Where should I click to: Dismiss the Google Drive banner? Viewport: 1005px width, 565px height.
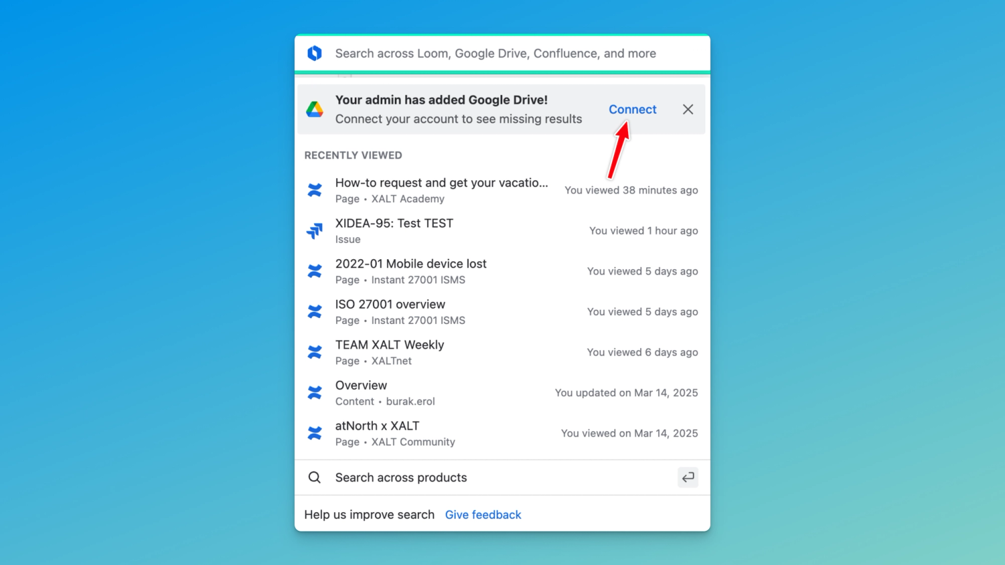coord(688,110)
